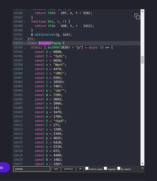Click the scrollbar up arrow
Image resolution: width=157 pixels, height=181 pixels.
click(142, 11)
